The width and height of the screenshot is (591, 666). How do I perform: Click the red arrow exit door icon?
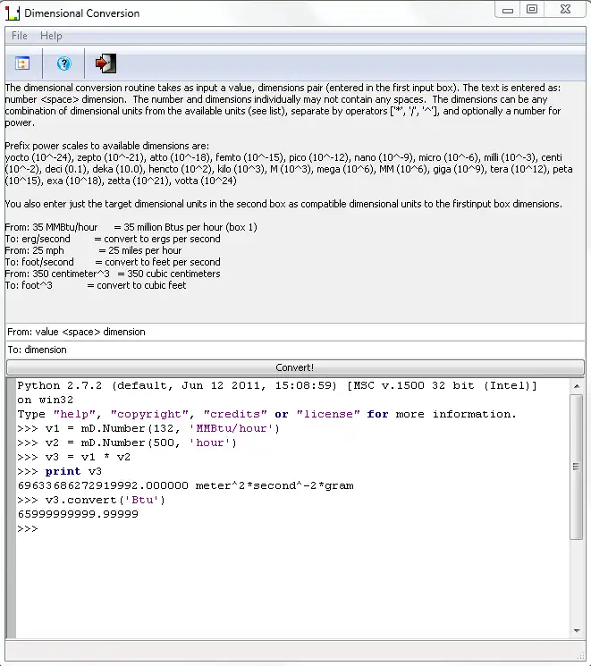pyautogui.click(x=106, y=63)
